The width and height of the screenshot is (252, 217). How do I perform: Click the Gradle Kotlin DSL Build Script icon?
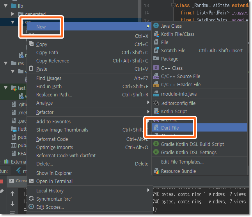click(x=156, y=144)
